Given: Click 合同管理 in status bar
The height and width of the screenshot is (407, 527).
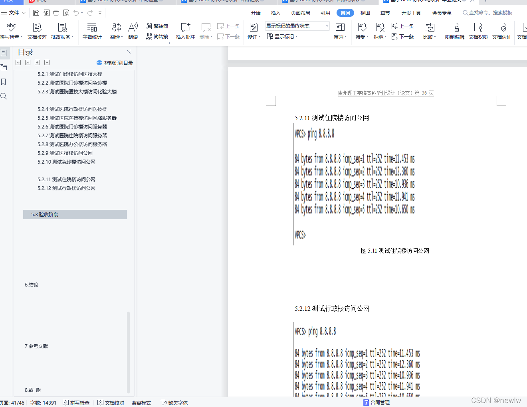Looking at the screenshot, I should [376, 403].
